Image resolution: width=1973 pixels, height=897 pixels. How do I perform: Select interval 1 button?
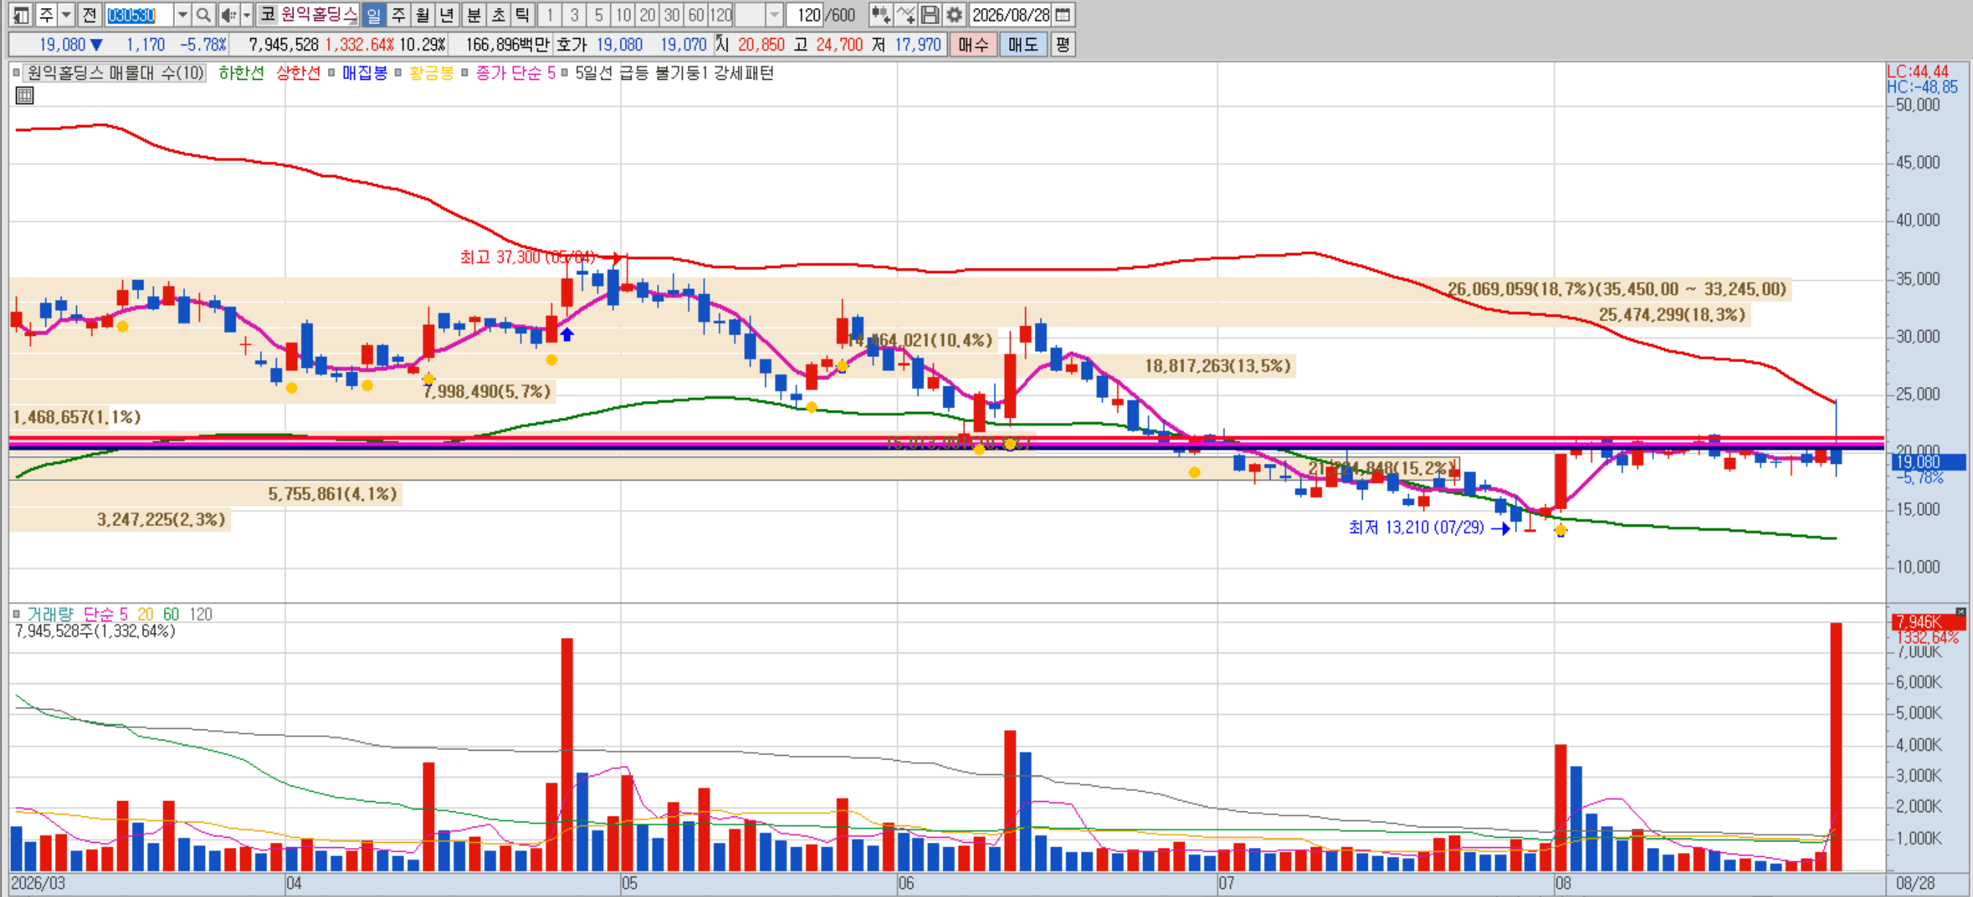pos(550,15)
